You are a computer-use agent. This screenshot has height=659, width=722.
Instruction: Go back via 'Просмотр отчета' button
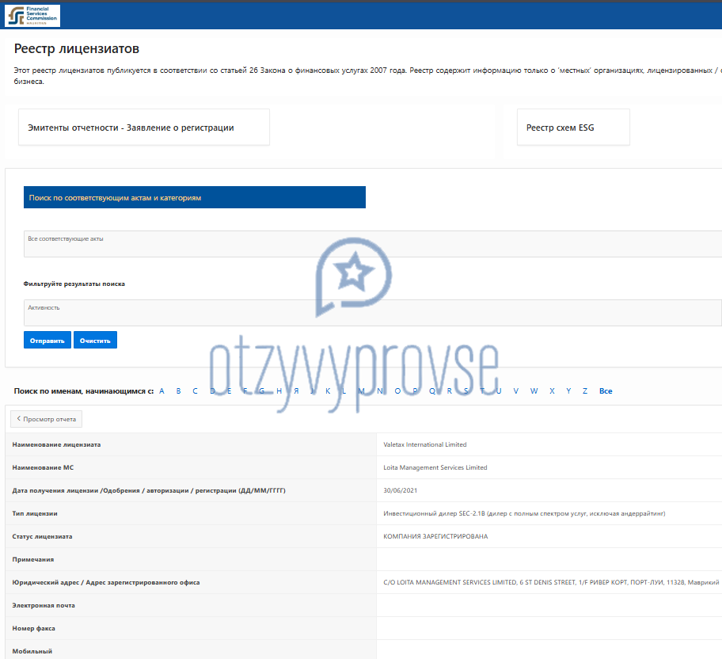pos(47,419)
